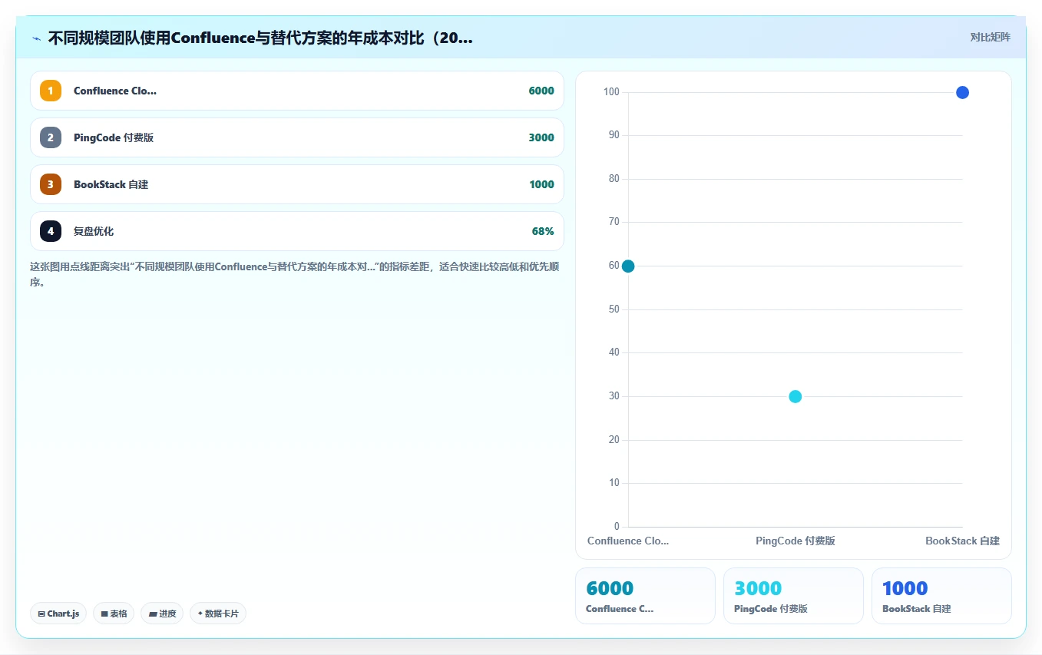Viewport: 1042px width, 655px height.
Task: Open the 1000 BookStack 自建 data card
Action: coord(941,596)
